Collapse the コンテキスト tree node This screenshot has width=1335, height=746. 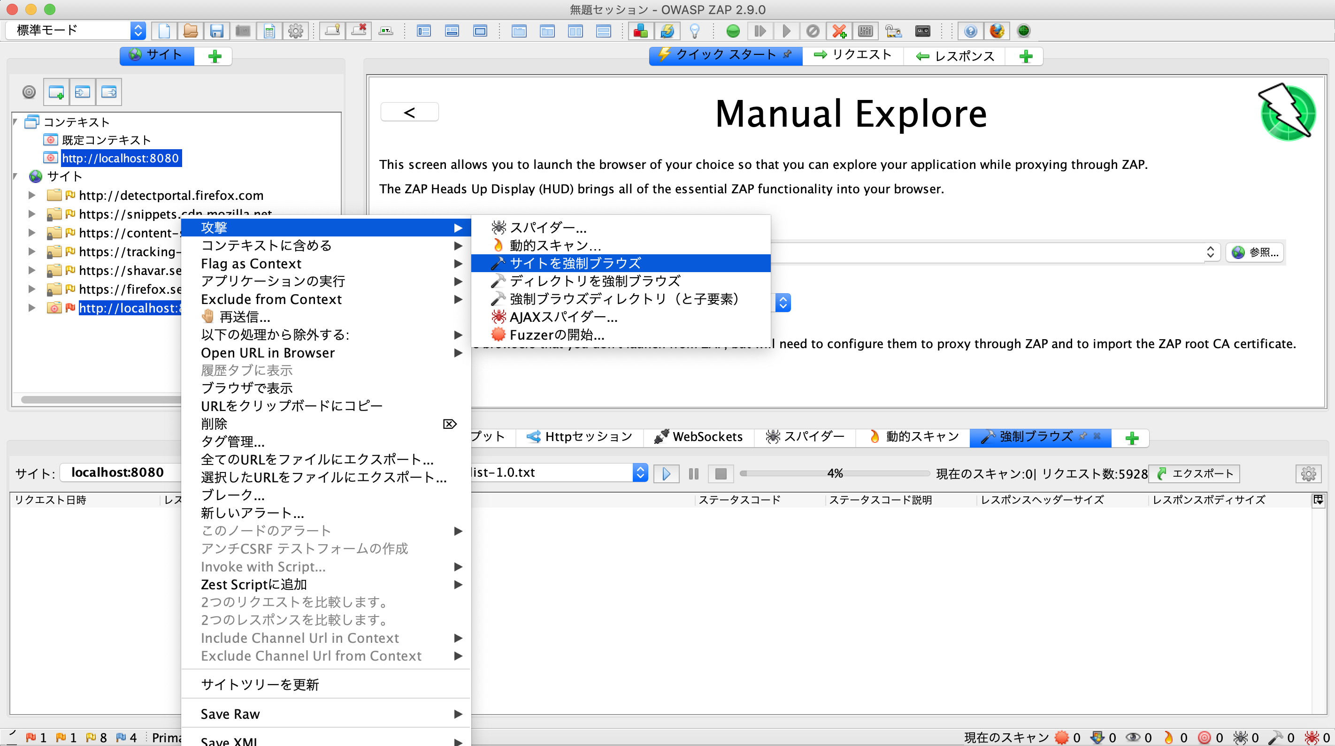[x=15, y=122]
